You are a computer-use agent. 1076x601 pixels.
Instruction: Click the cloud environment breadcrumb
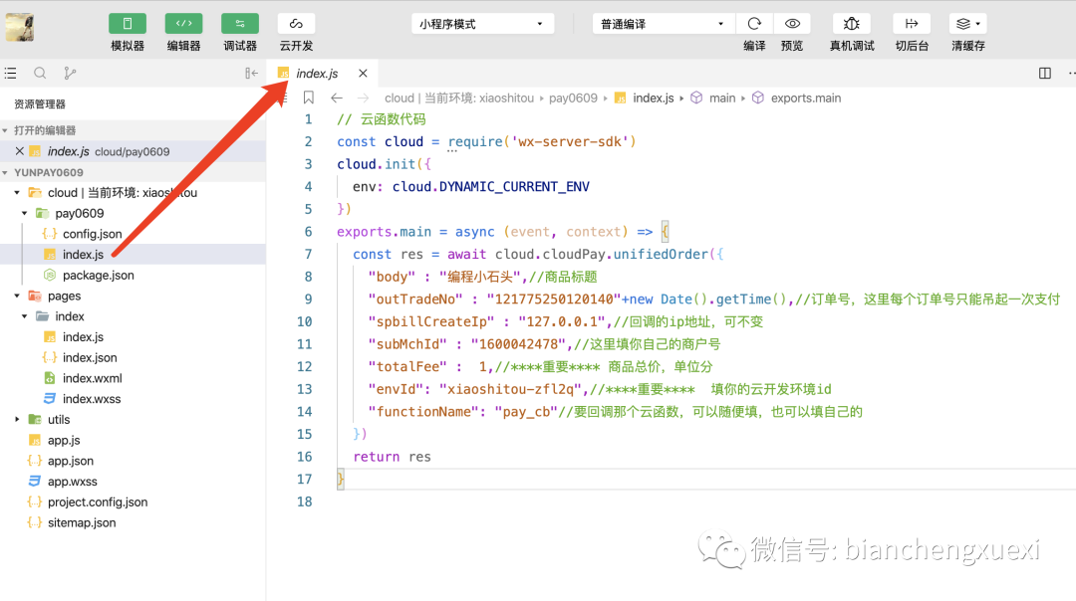[x=459, y=98]
